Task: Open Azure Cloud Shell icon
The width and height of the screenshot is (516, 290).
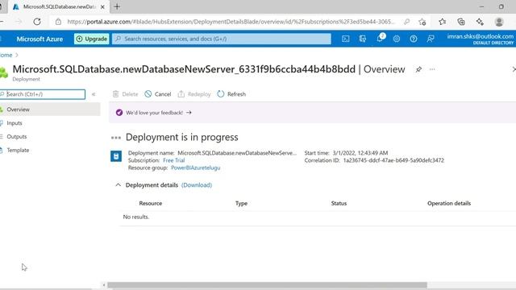Action: (x=345, y=39)
